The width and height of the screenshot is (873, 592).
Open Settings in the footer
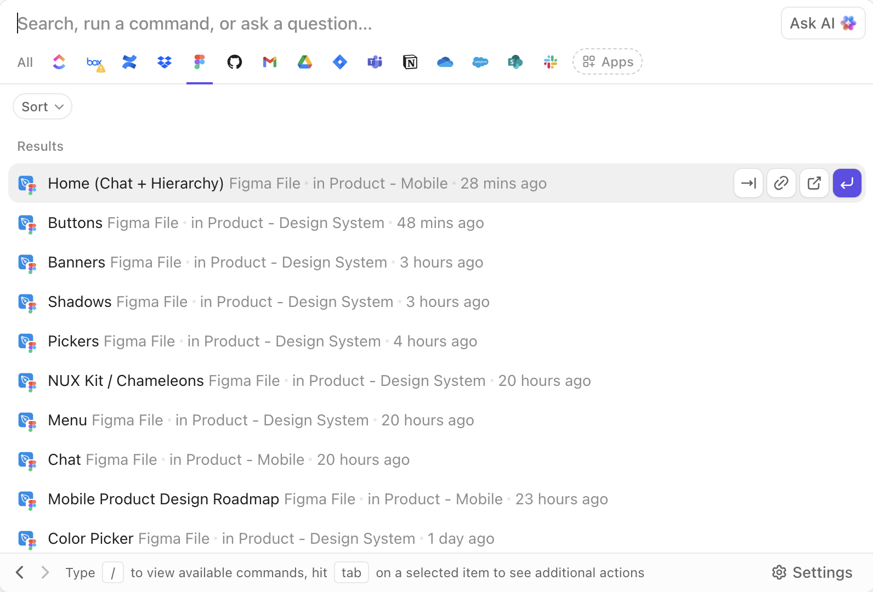pos(812,572)
